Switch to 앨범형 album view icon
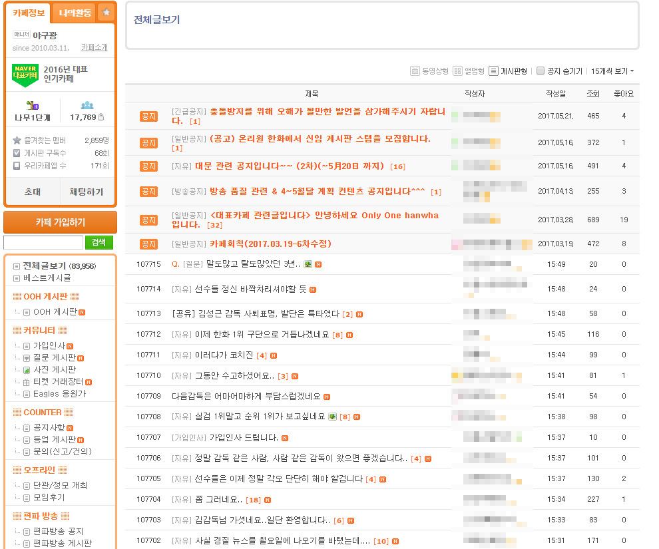Image resolution: width=659 pixels, height=549 pixels. pyautogui.click(x=458, y=71)
